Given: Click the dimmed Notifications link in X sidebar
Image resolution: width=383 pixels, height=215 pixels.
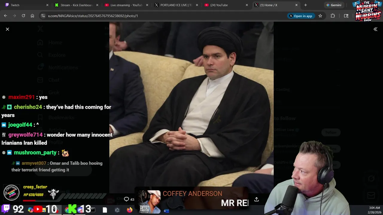Looking at the screenshot, I should [63, 68].
